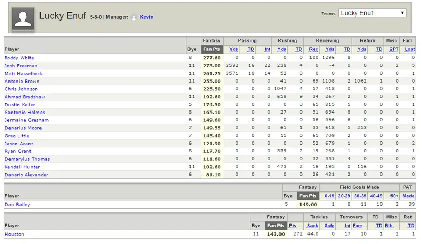Screen dimensions: 421x244
Task: Sort by PAT Made column
Action: [x=408, y=196]
